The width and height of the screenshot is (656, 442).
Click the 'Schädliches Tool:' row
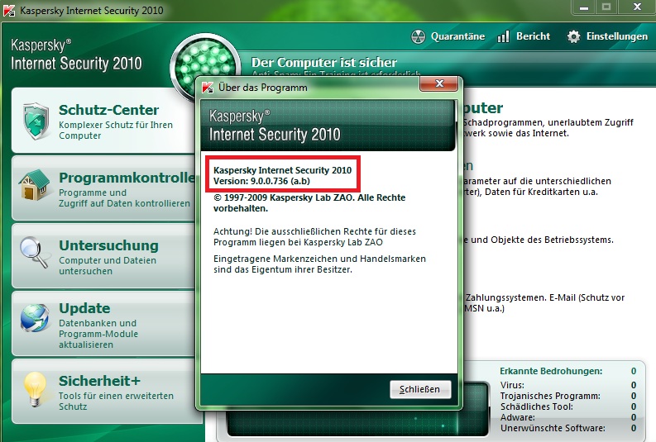(x=568, y=406)
